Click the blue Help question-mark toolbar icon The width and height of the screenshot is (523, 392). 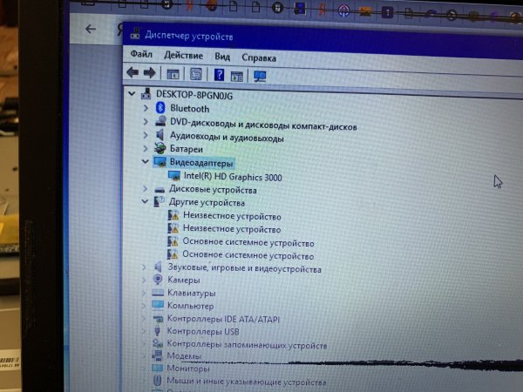220,75
